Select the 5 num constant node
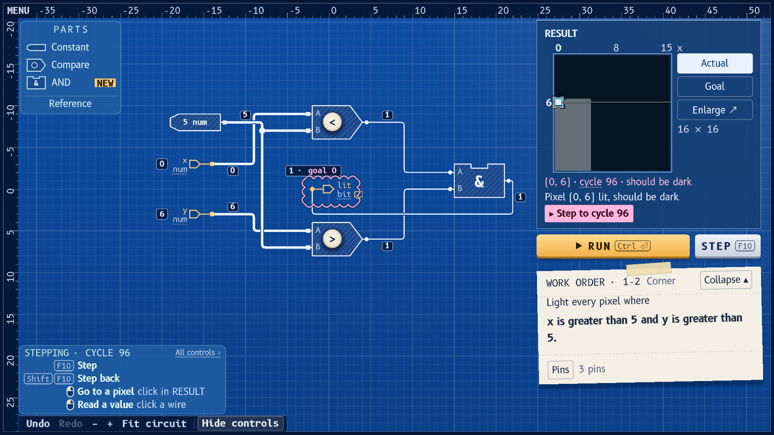This screenshot has height=435, width=774. (196, 122)
